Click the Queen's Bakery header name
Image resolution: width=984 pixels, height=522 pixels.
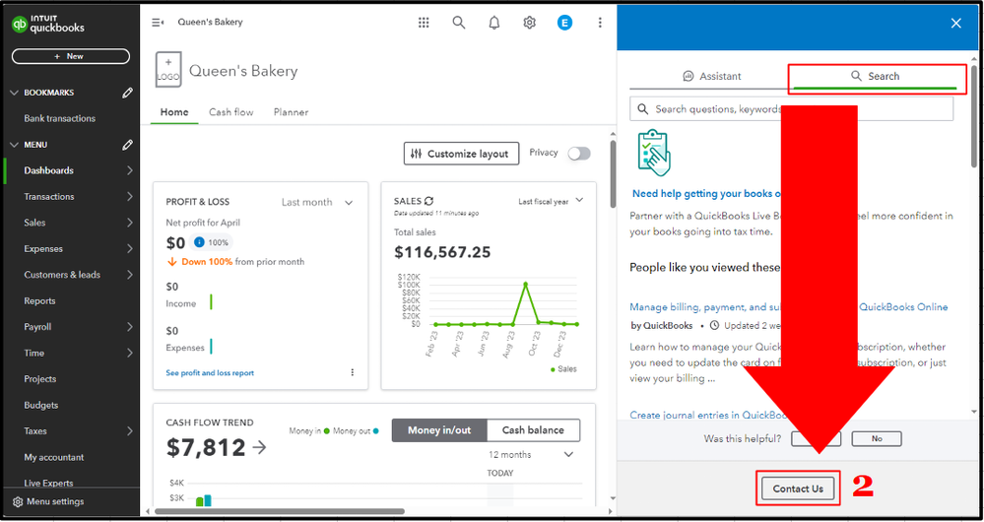click(x=243, y=71)
